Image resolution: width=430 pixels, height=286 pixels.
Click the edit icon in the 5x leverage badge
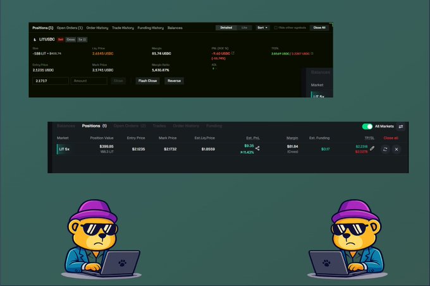84,39
